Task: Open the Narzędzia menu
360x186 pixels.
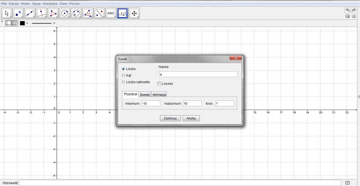Action: point(50,4)
